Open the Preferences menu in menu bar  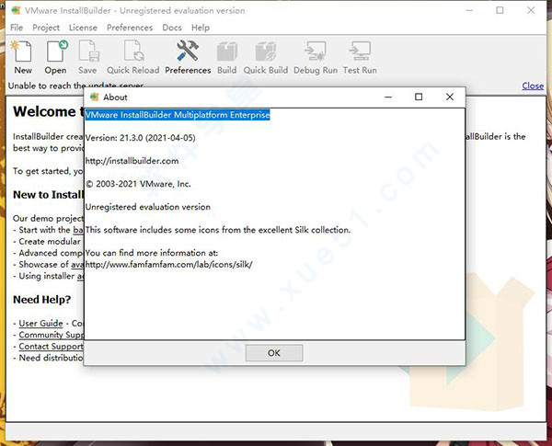pos(130,28)
